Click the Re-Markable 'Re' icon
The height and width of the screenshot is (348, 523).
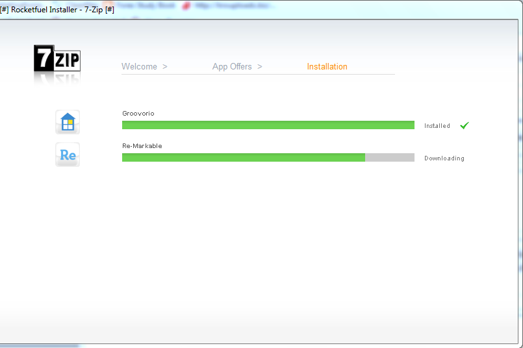coord(68,155)
